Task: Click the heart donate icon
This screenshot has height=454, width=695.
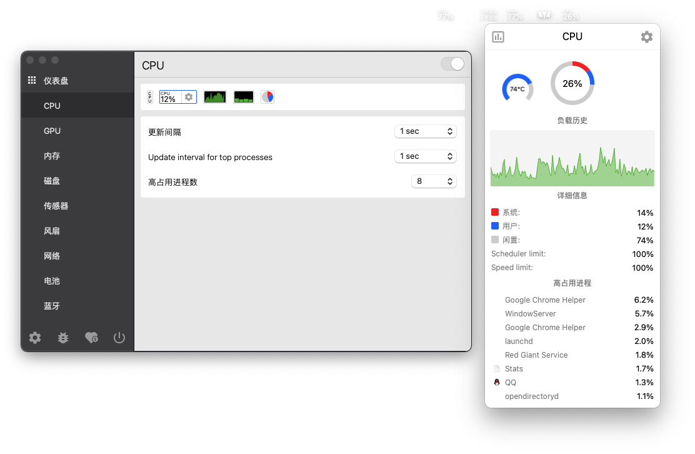Action: point(91,338)
